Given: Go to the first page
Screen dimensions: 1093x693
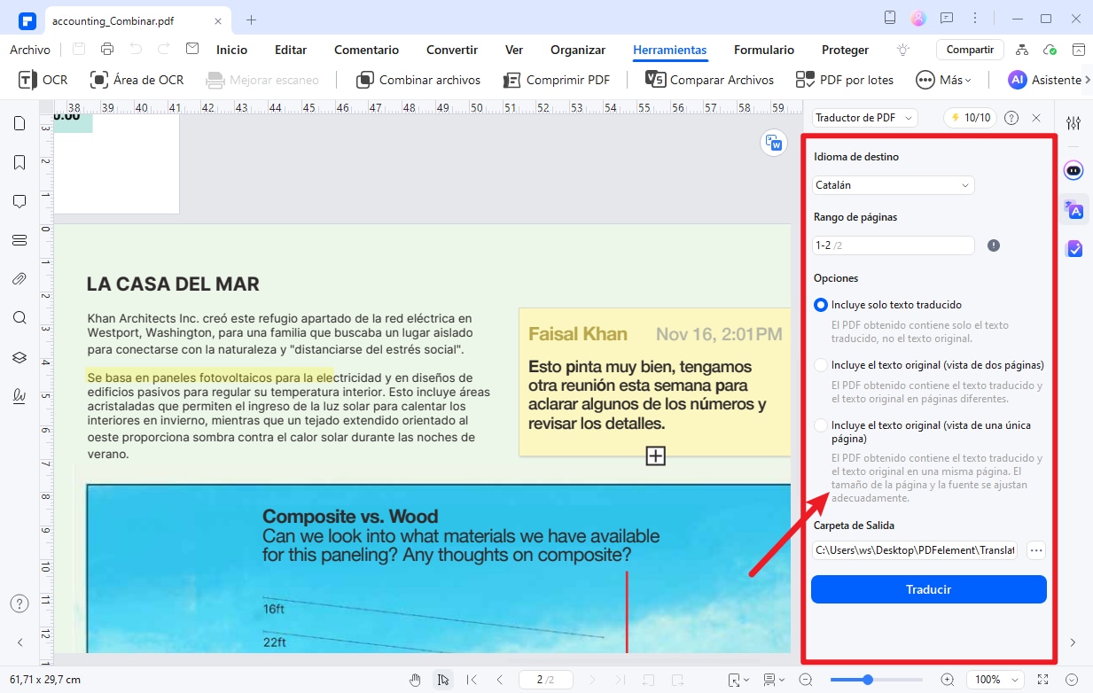Looking at the screenshot, I should click(472, 680).
